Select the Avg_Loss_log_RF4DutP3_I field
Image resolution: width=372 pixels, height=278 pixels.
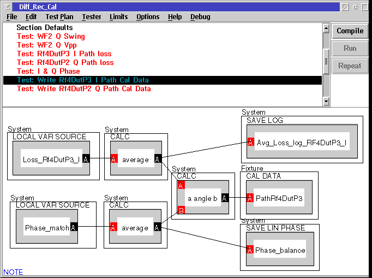pyautogui.click(x=302, y=141)
